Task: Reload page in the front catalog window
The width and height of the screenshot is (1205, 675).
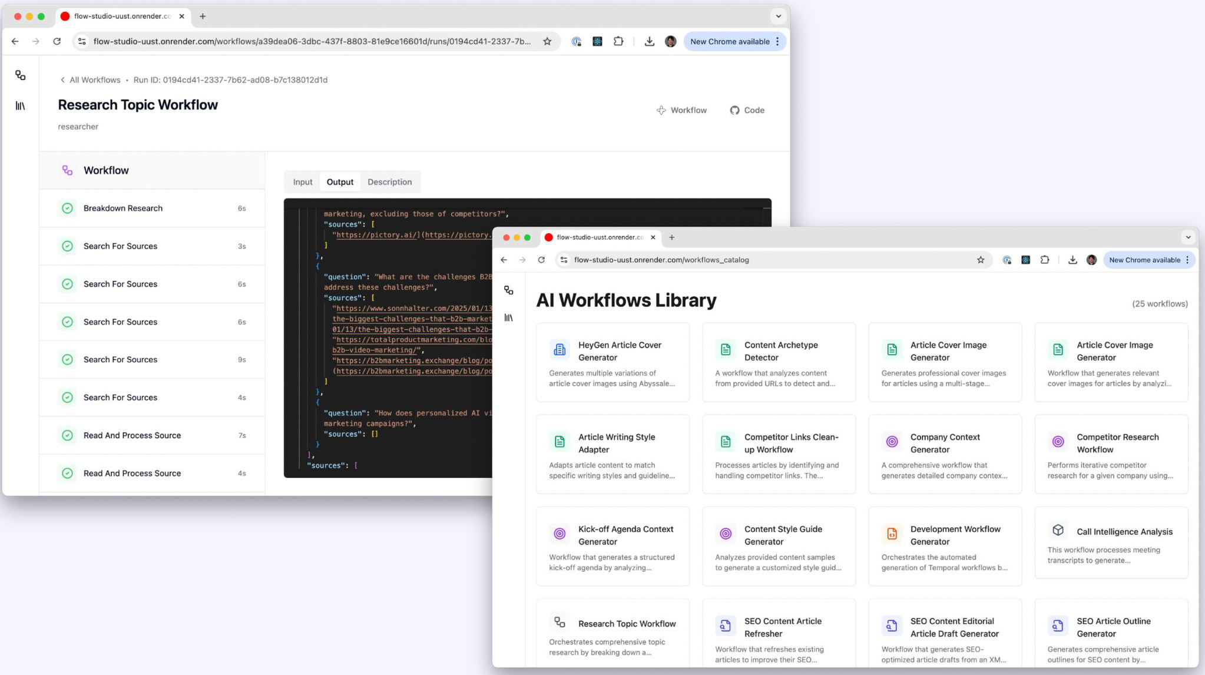Action: tap(541, 260)
